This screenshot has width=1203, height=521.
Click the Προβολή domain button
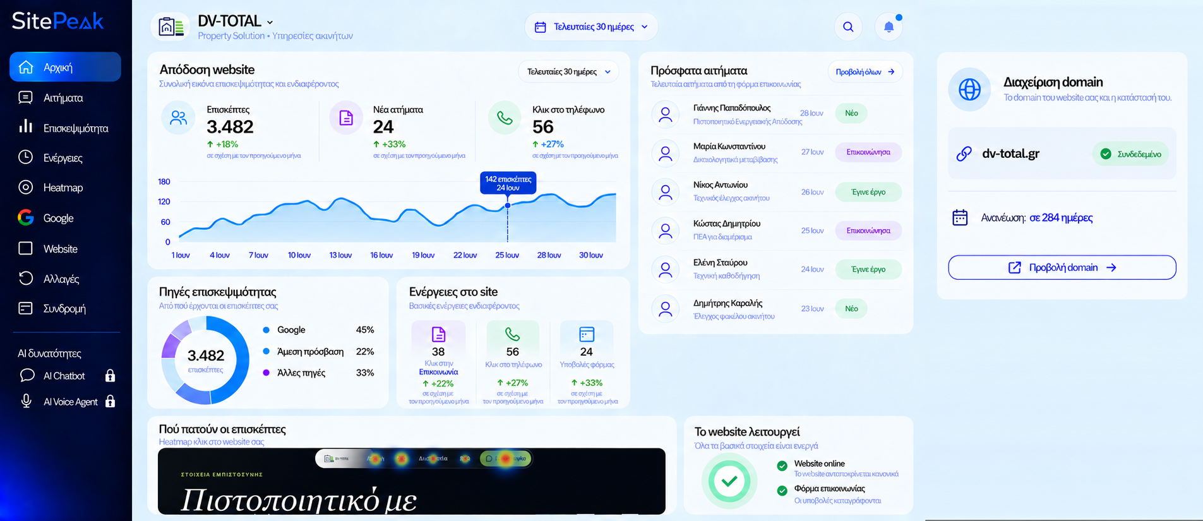pos(1062,267)
